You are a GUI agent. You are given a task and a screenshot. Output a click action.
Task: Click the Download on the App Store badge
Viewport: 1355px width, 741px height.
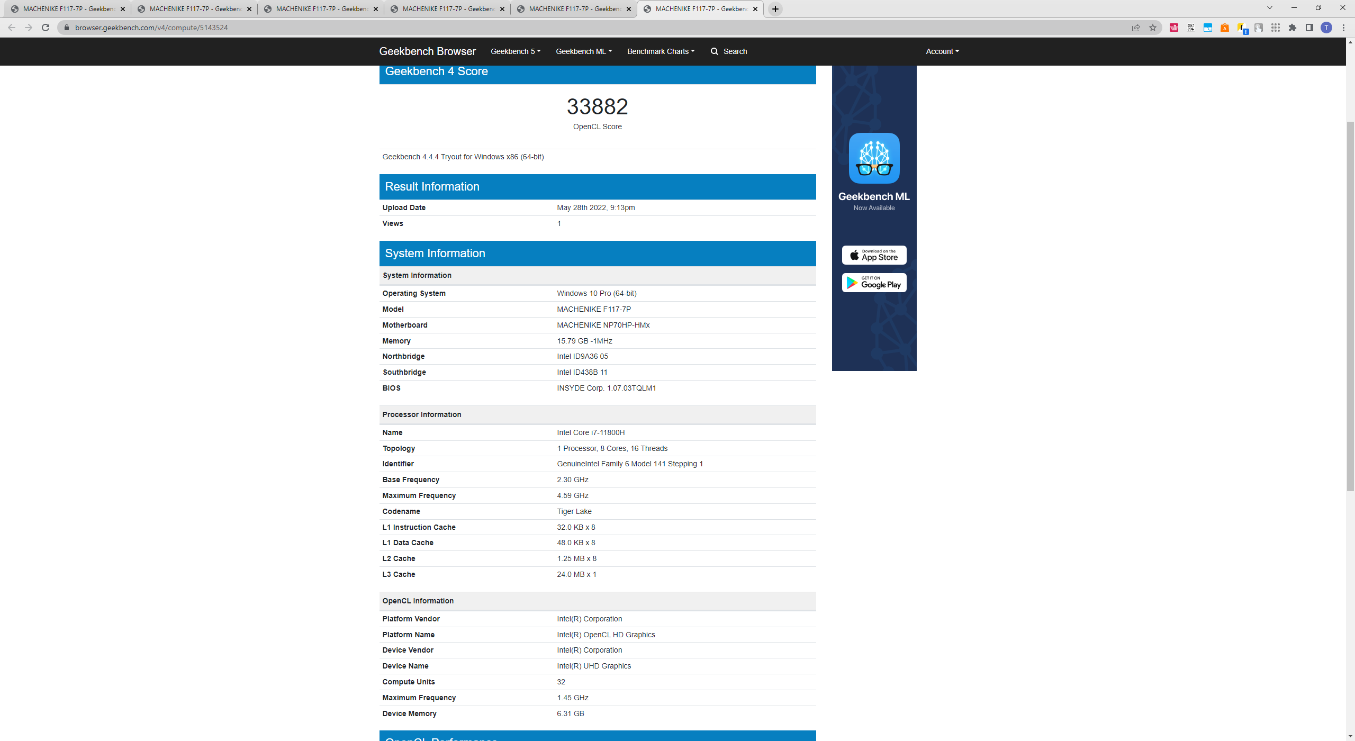(874, 255)
